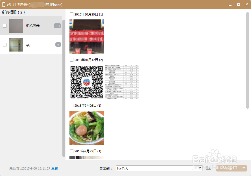251x176 pixels.
Task: Check the QQ album checkbox
Action: (5, 44)
